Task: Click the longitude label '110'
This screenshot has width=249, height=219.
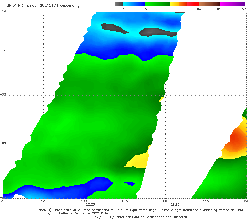Action: click(x=165, y=201)
